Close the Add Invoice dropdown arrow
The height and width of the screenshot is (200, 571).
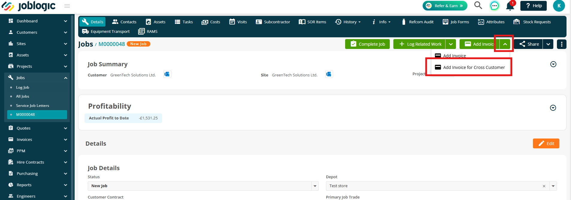[x=505, y=44]
